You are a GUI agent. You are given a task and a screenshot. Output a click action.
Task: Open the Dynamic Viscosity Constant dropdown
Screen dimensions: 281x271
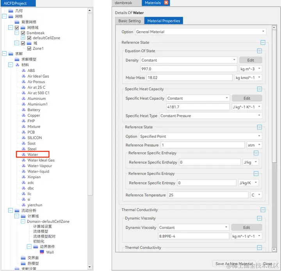194,227
